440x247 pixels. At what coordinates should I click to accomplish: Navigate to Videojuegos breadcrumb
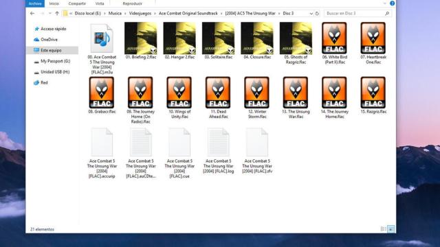coord(140,13)
